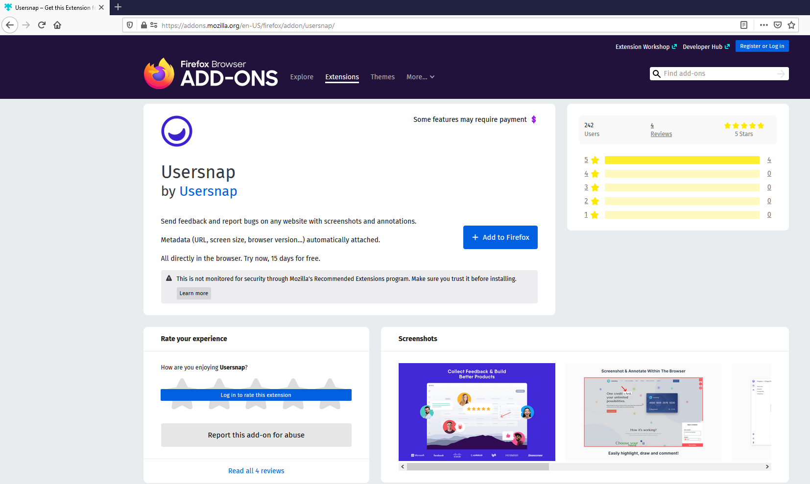Screen dimensions: 810x484
Task: Submit add-on search with arrow
Action: 781,73
